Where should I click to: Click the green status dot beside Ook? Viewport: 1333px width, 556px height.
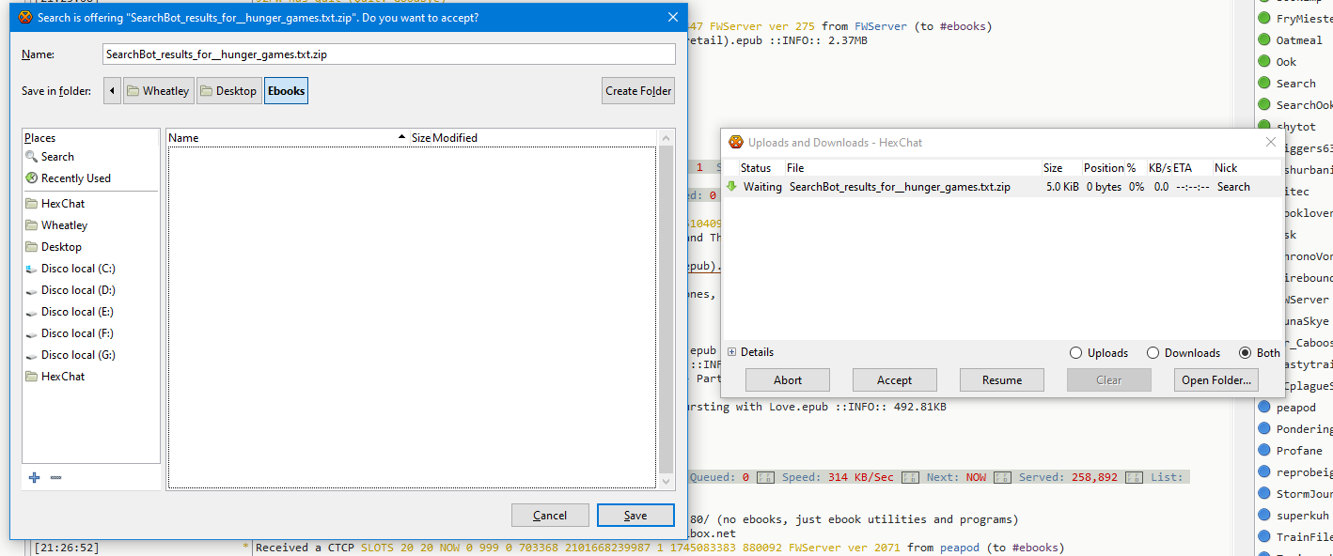point(1265,62)
